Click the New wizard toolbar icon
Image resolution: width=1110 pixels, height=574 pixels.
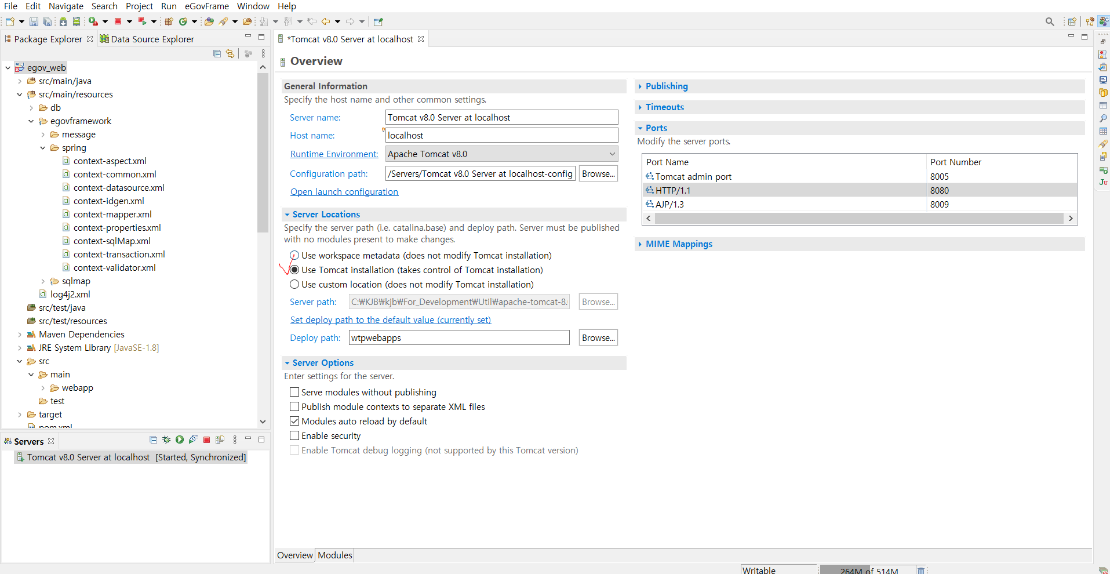pyautogui.click(x=10, y=21)
